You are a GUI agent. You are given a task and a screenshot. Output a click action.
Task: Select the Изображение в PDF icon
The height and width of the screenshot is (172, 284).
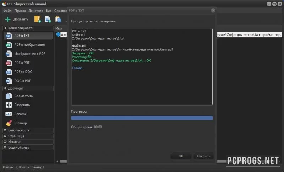coord(9,54)
